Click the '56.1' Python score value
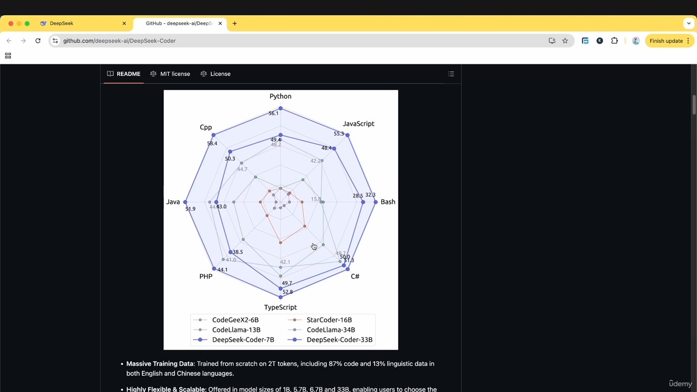The height and width of the screenshot is (392, 697). point(273,113)
